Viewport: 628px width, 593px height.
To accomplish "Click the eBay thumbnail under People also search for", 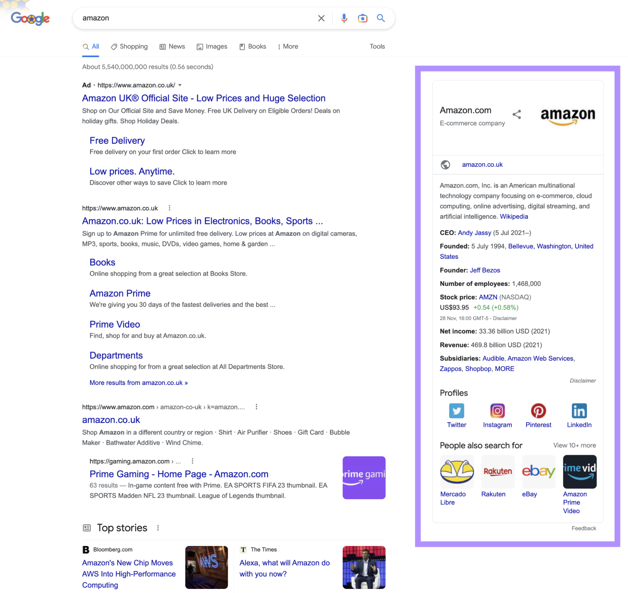I will (x=538, y=472).
